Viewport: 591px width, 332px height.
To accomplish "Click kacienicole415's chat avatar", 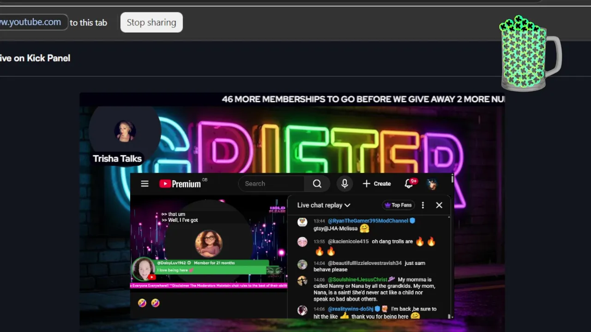I will tap(302, 242).
